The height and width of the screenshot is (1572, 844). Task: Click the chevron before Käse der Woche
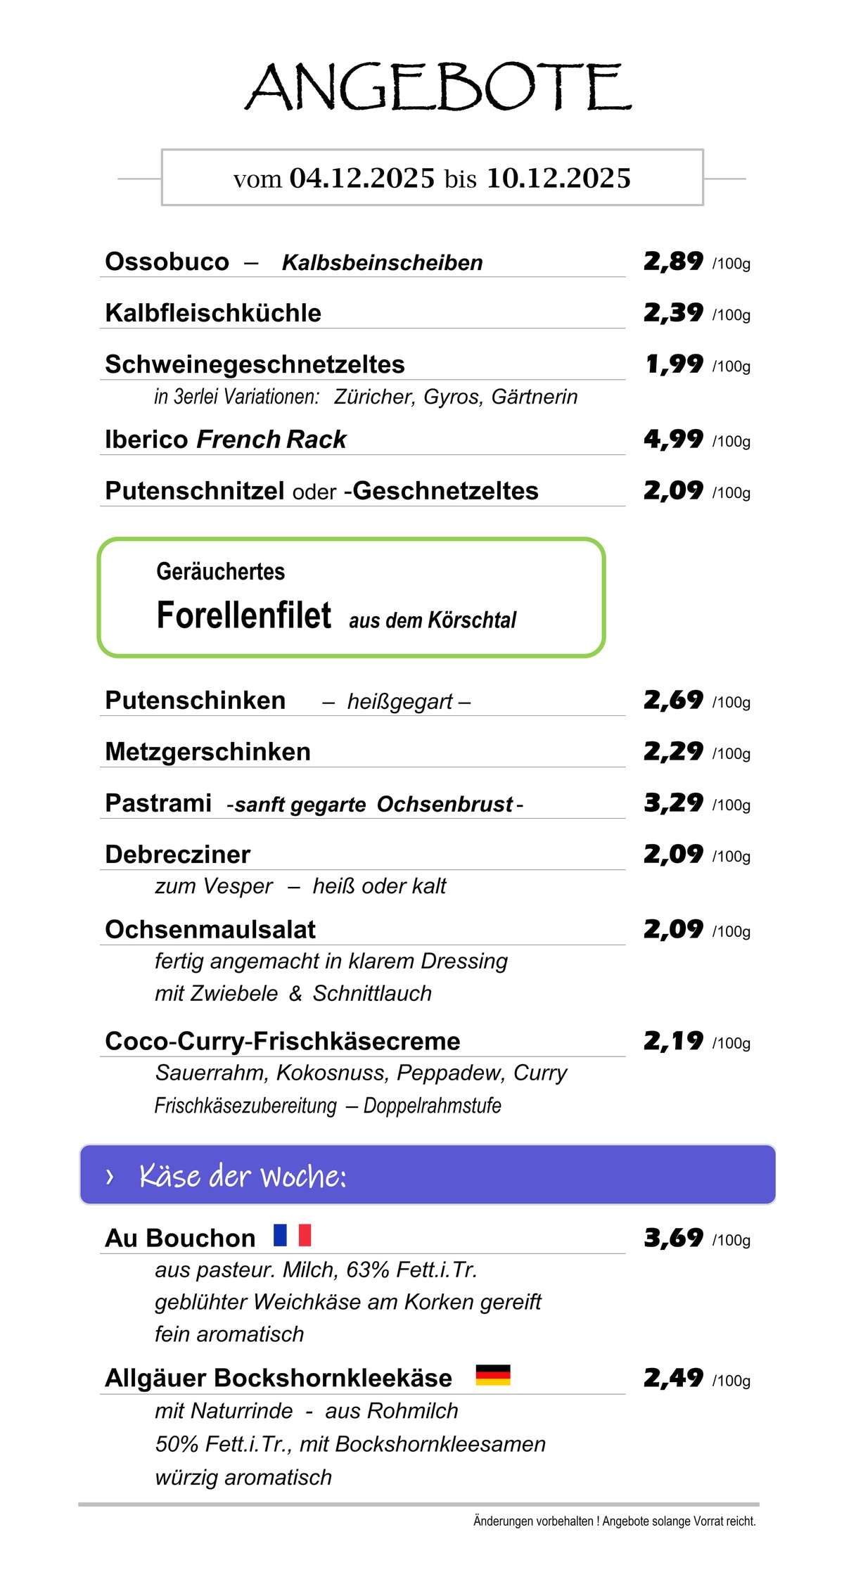(110, 1176)
